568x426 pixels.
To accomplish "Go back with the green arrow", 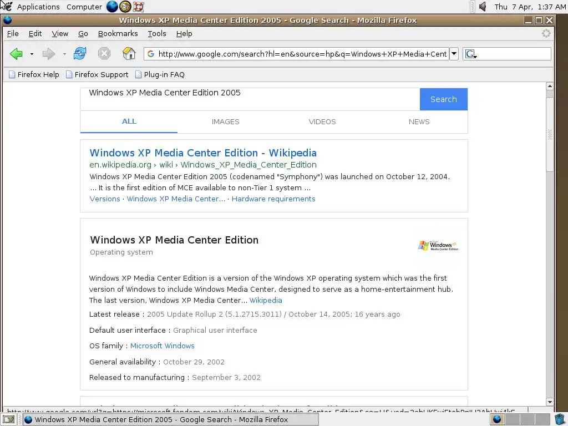I will pos(16,54).
